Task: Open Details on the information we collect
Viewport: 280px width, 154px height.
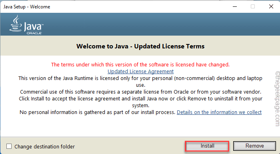Action: coord(219,112)
